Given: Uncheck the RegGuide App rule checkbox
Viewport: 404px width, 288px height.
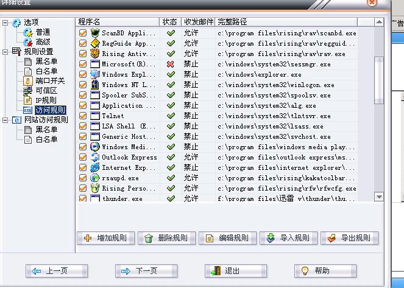Looking at the screenshot, I should (83, 43).
